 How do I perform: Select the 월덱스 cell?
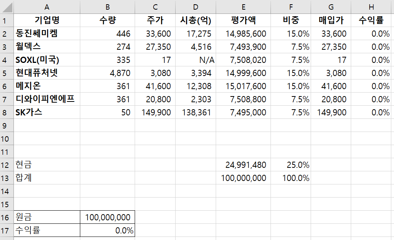(x=47, y=46)
